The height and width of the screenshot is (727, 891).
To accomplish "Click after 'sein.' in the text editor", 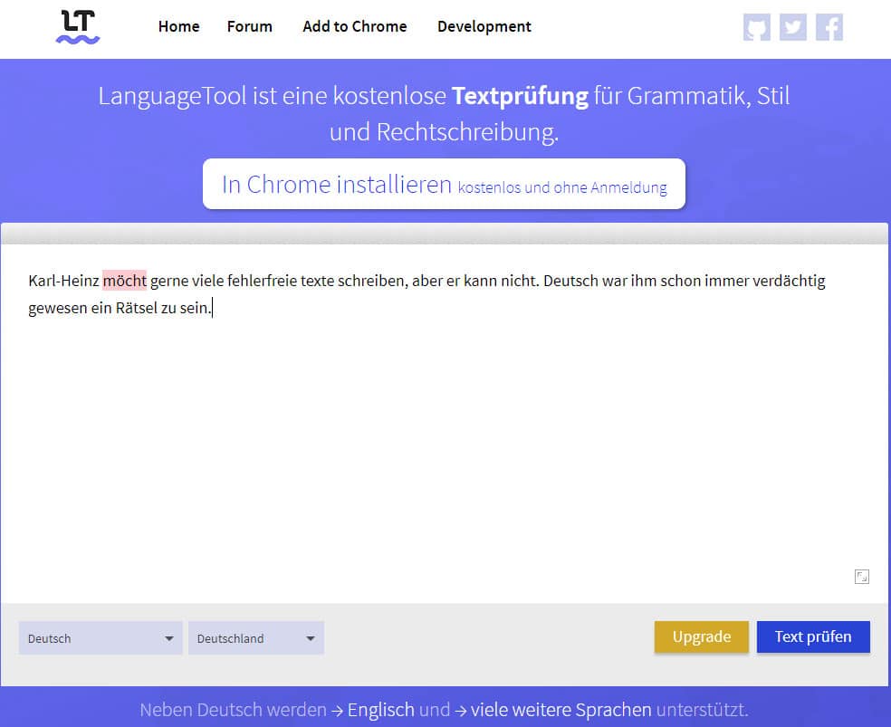I will pyautogui.click(x=212, y=308).
